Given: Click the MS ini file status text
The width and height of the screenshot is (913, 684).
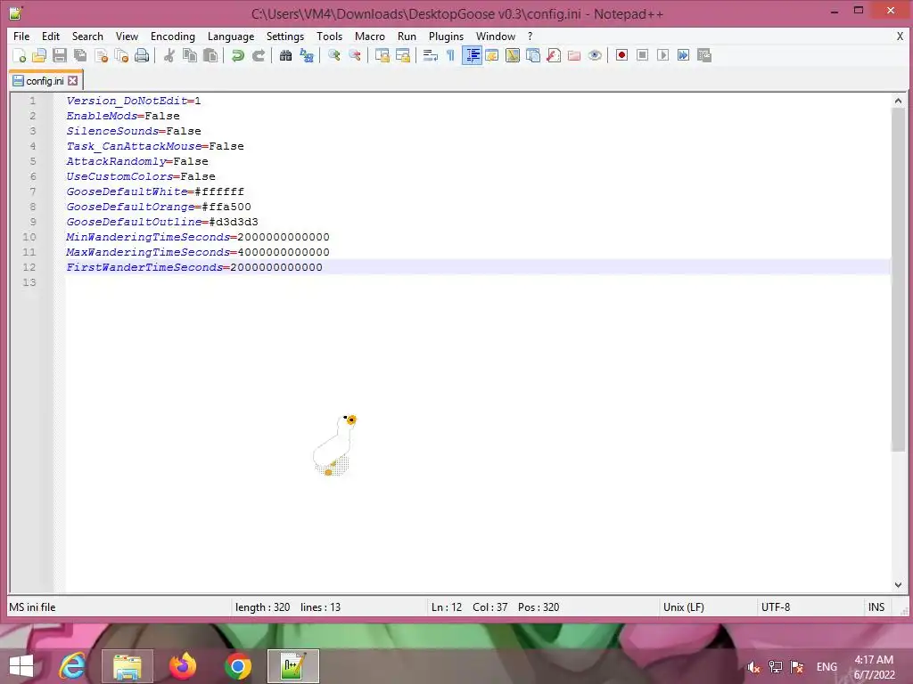Looking at the screenshot, I should coord(33,607).
